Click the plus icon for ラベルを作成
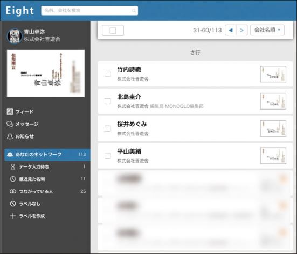Image resolution: width=297 pixels, height=254 pixels. click(13, 216)
